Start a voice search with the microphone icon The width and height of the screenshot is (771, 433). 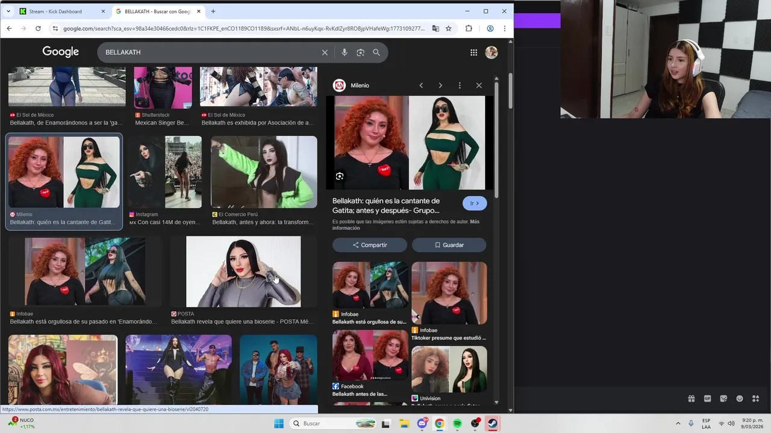tap(345, 52)
